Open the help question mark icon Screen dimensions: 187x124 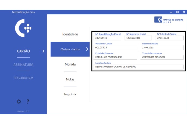click(28, 101)
